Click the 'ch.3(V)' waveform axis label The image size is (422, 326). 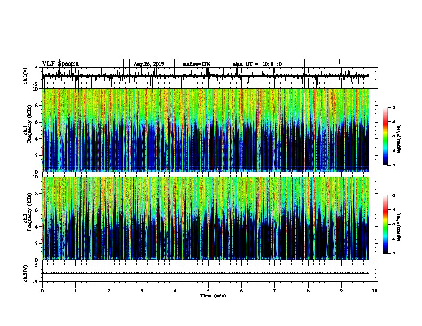(x=26, y=273)
